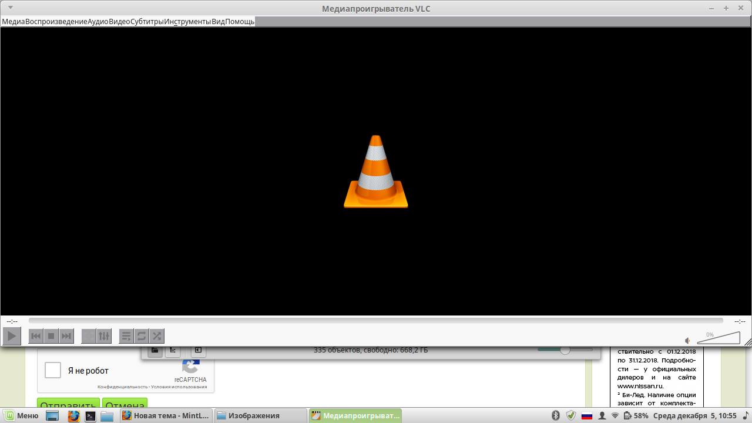Switch to Изображения window in taskbar
Viewport: 752px width, 423px height.
point(260,416)
